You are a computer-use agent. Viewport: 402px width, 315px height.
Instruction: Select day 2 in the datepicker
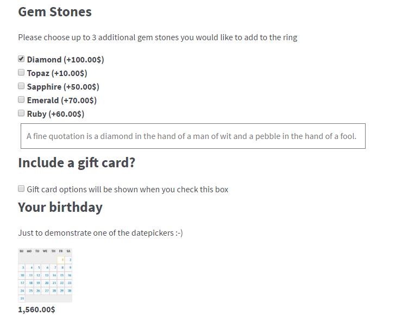pos(68,260)
